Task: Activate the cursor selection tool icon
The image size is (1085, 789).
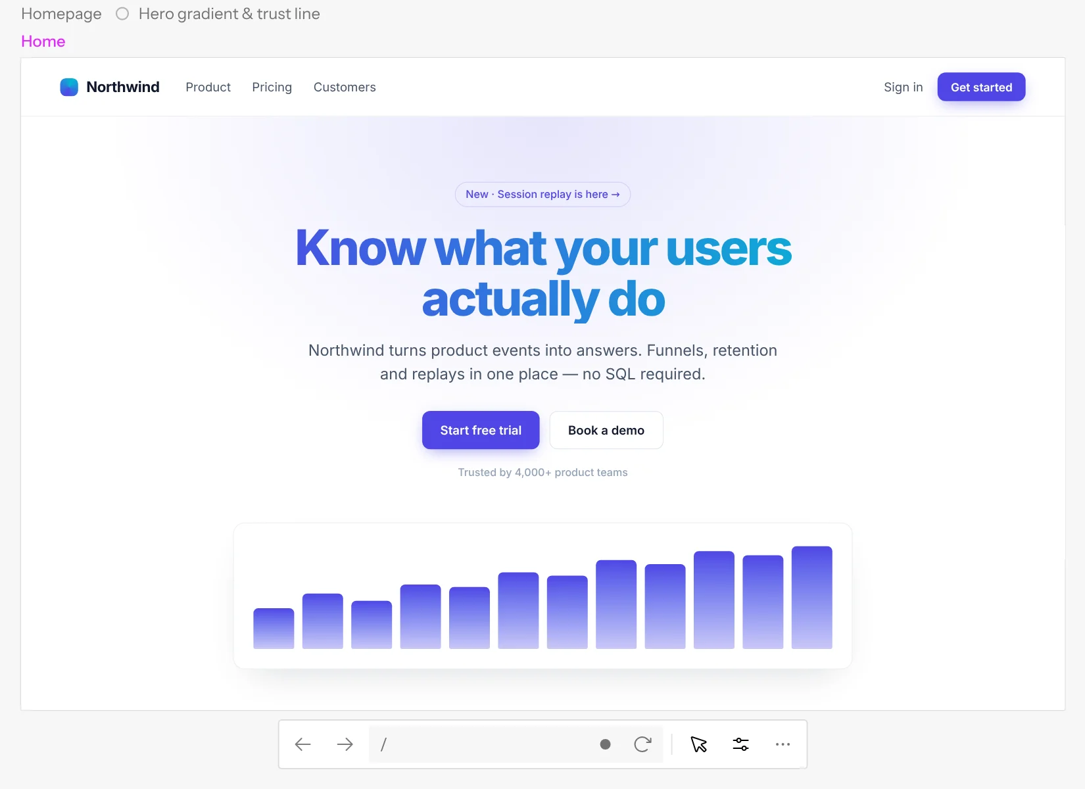Action: [698, 744]
